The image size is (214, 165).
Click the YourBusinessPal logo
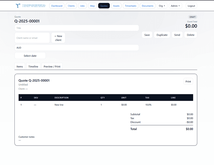point(30,6)
